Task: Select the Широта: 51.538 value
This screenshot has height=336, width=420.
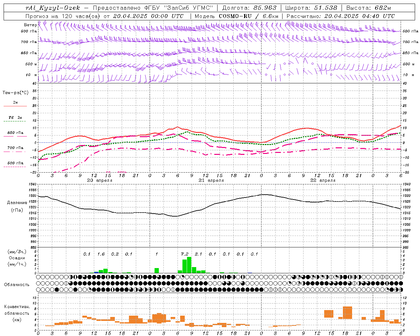Action: 311,8
